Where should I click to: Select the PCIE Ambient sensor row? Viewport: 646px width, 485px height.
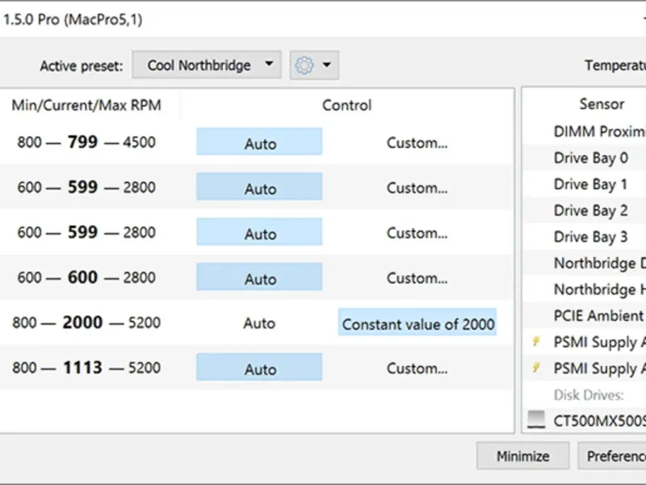[598, 316]
